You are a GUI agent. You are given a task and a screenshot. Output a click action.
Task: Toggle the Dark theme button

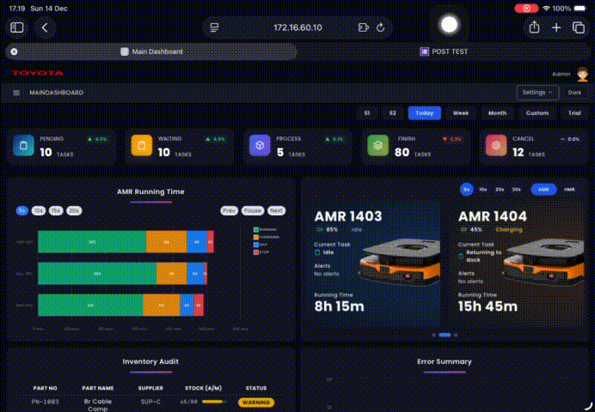point(574,92)
